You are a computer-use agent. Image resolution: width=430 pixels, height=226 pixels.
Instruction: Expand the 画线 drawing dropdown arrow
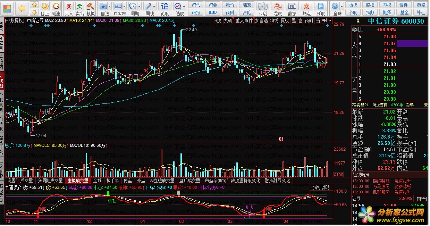click(x=155, y=6)
